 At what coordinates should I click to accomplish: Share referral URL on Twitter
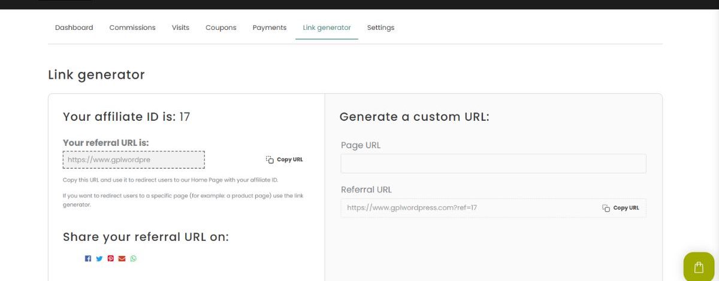click(x=99, y=258)
